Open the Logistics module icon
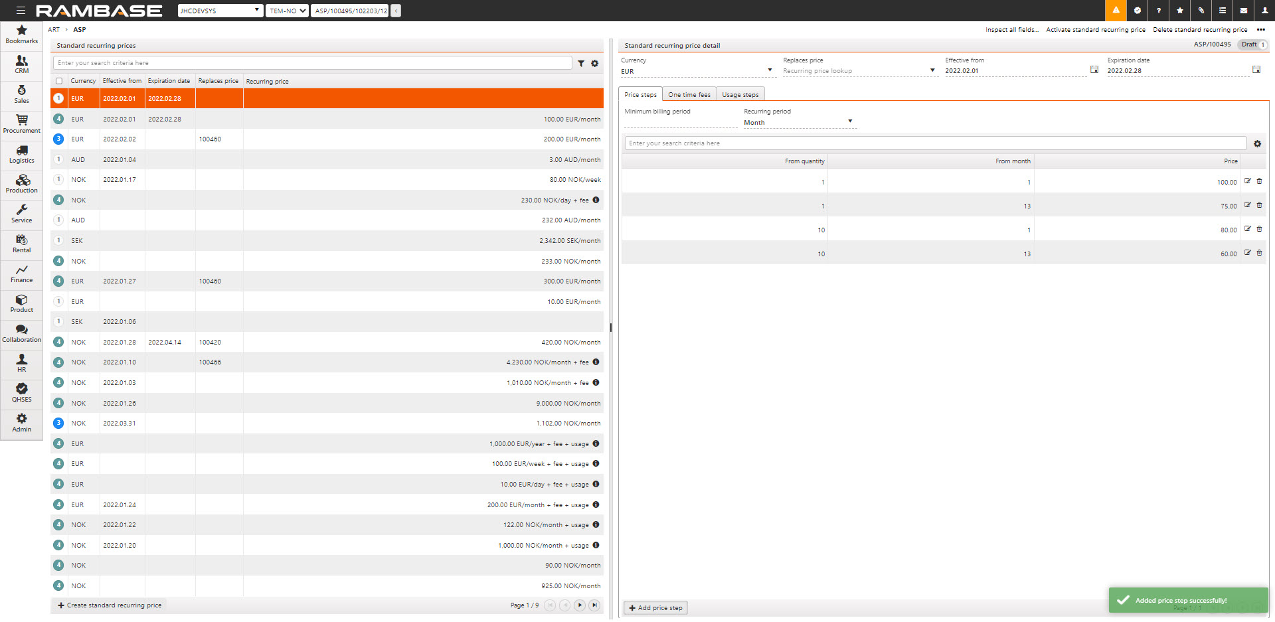The width and height of the screenshot is (1275, 622). [21, 153]
